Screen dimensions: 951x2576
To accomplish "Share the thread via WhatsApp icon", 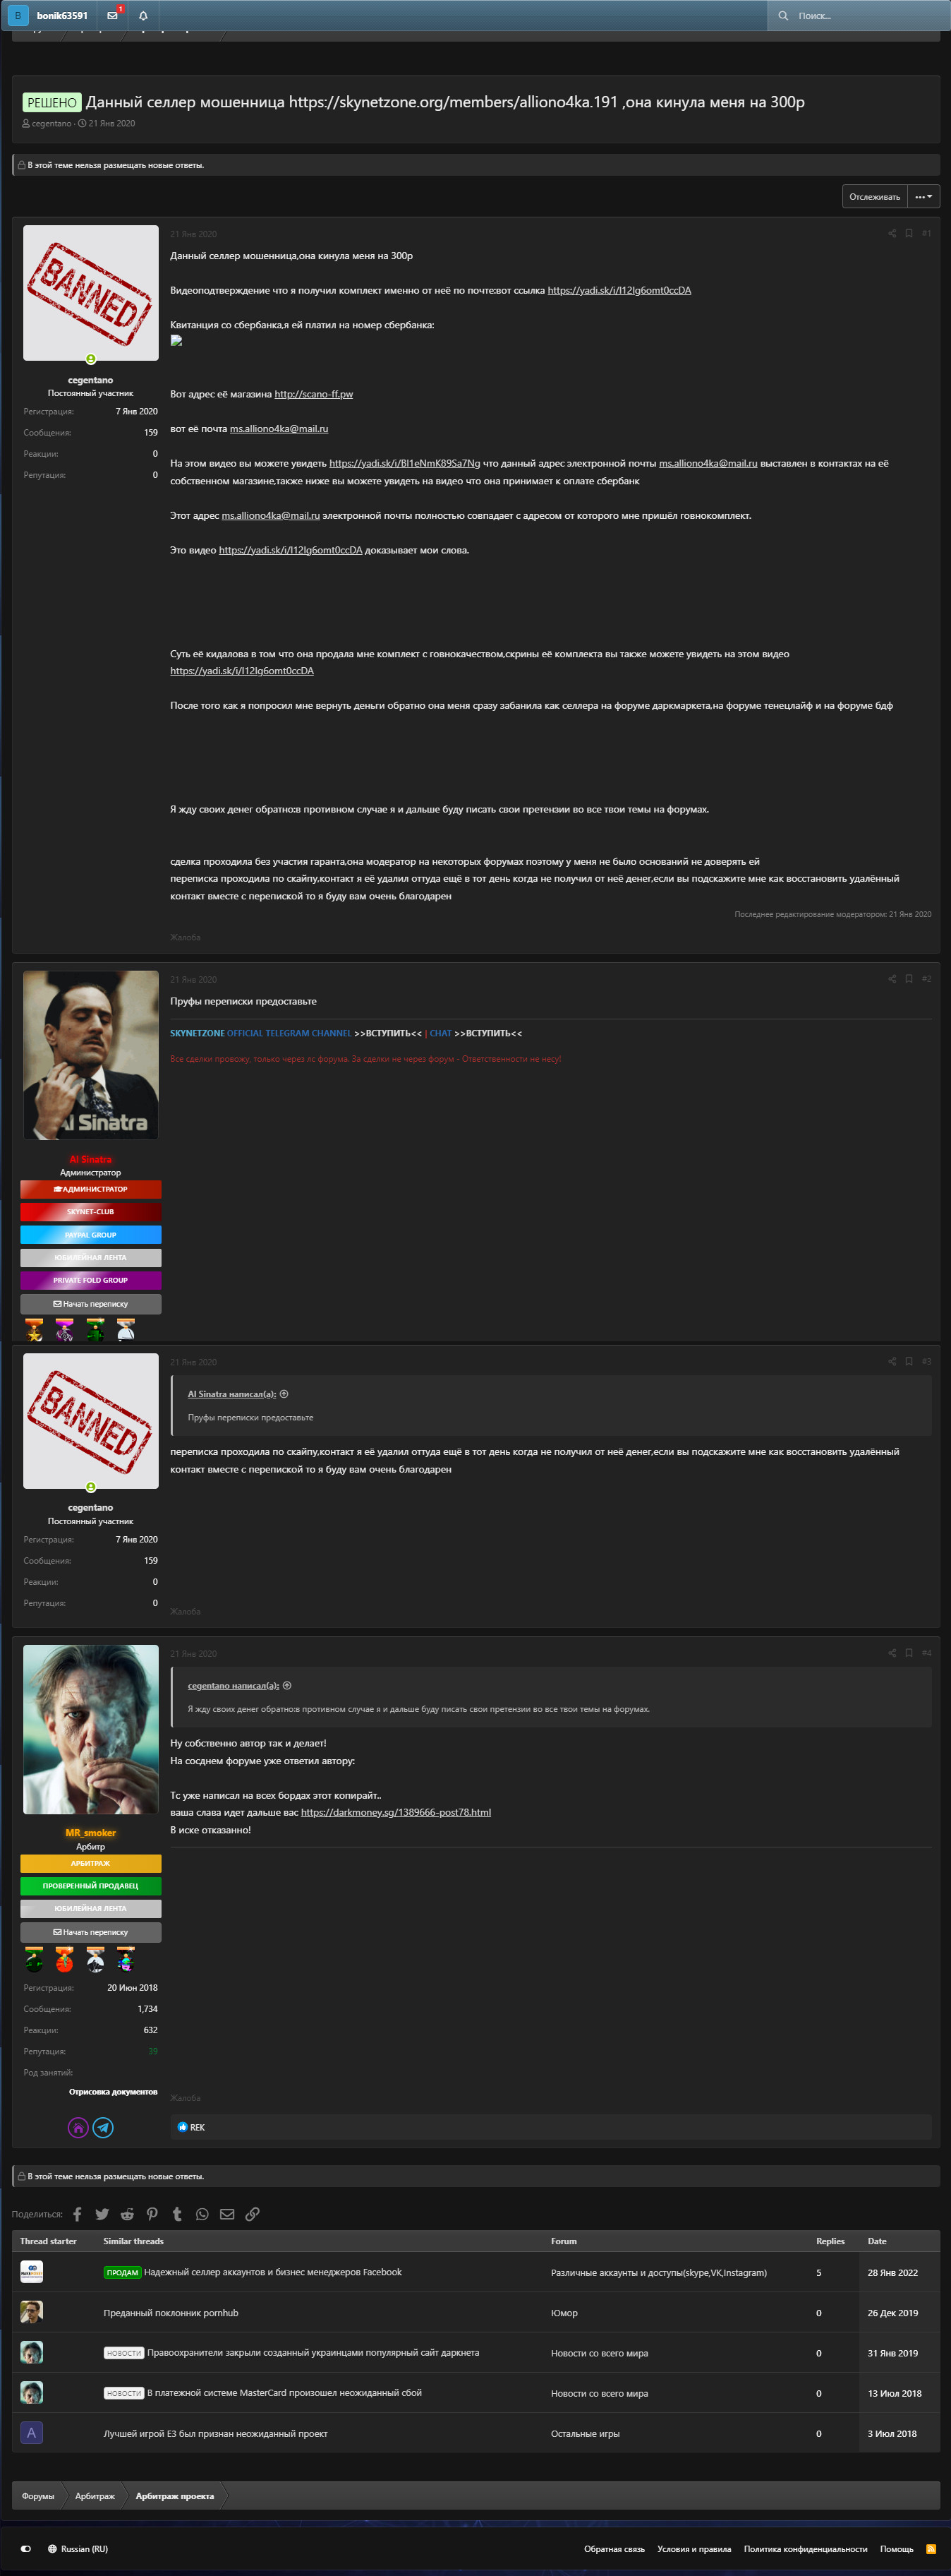I will point(202,2214).
